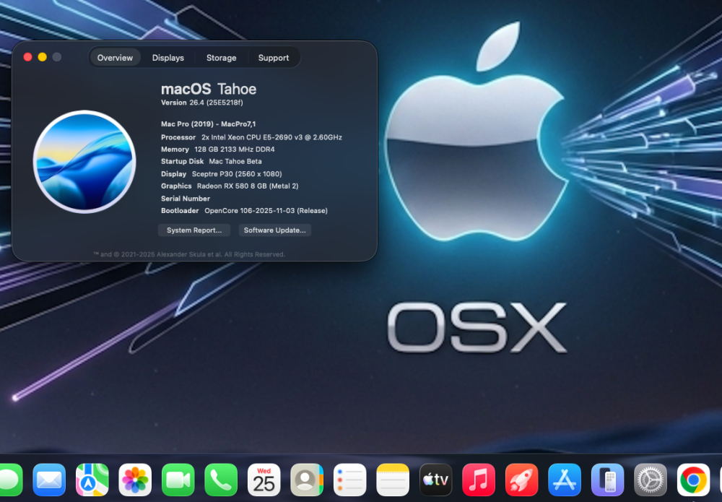Image resolution: width=722 pixels, height=502 pixels.
Task: Open the Photos app in the Dock
Action: coord(135,480)
